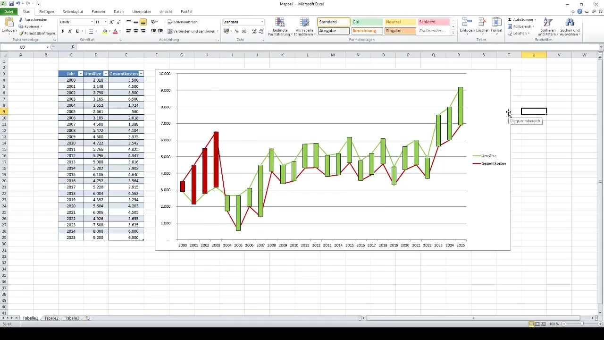Switch to sheet Tabelle2
This screenshot has height=340, width=604.
pyautogui.click(x=51, y=318)
